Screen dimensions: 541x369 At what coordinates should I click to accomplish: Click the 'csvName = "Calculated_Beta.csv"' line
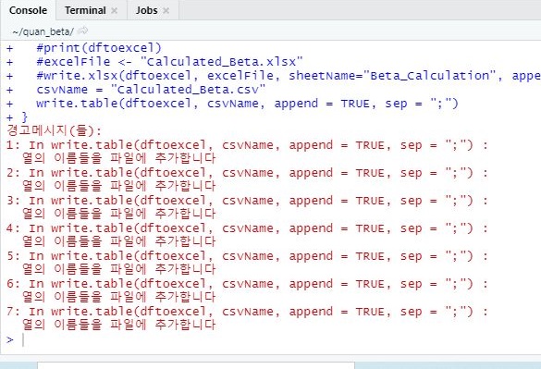pyautogui.click(x=151, y=90)
